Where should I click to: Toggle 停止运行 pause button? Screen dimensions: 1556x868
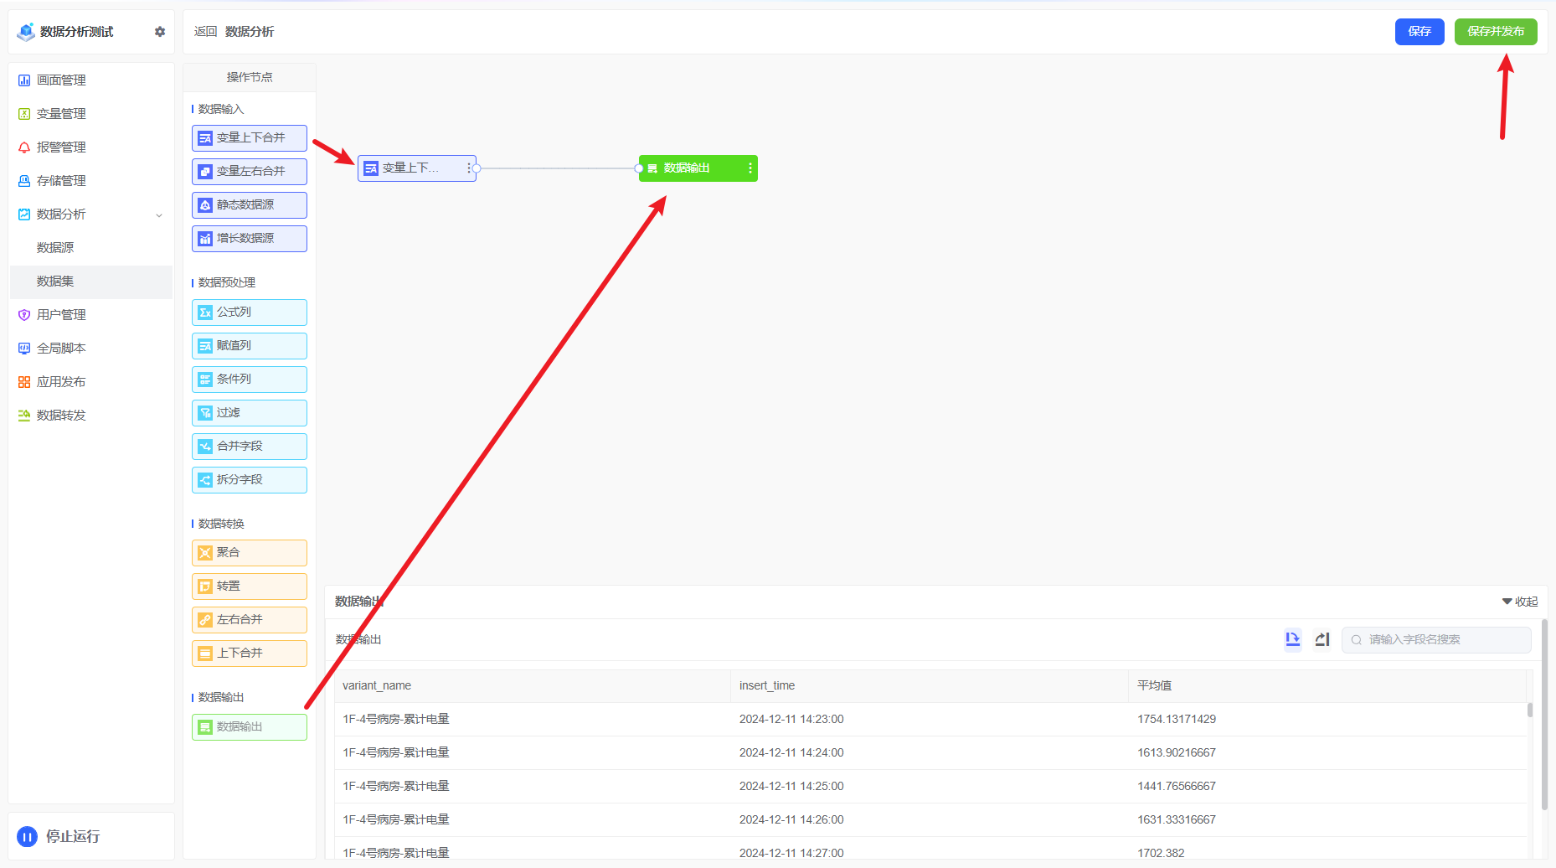pyautogui.click(x=28, y=836)
